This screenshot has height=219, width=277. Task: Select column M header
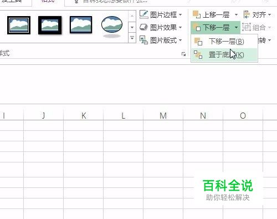point(163,116)
